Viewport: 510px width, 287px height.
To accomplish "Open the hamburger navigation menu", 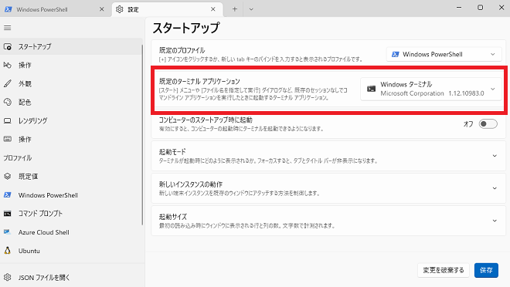I will click(8, 28).
